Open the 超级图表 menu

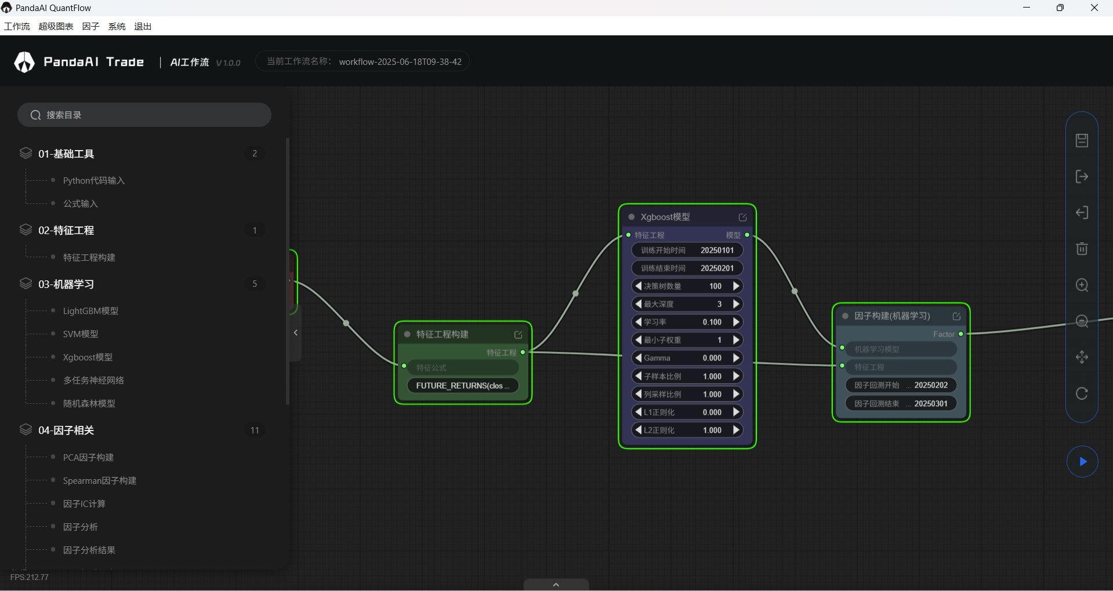[x=56, y=27]
